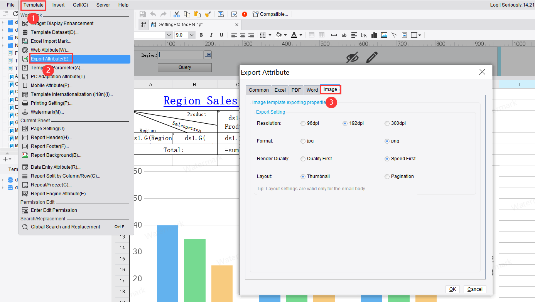The height and width of the screenshot is (302, 535).
Task: Toggle Italic formatting
Action: point(211,35)
